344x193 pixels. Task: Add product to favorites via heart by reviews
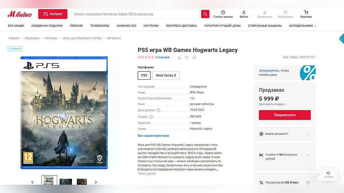(187, 57)
